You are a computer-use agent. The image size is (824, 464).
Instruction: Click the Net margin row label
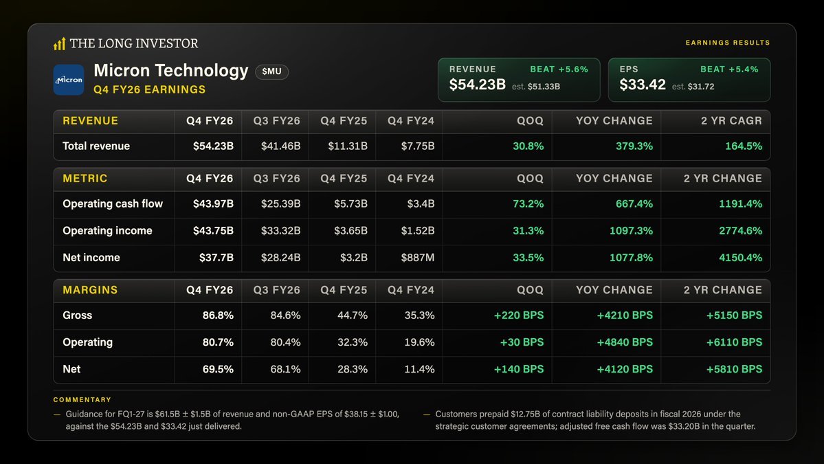point(71,369)
